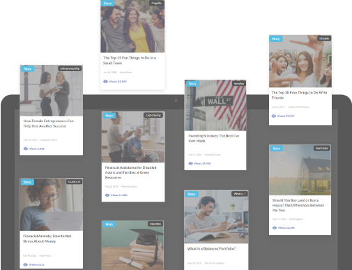
Task: Select the category tag on the Small Town card
Action: 157,3
